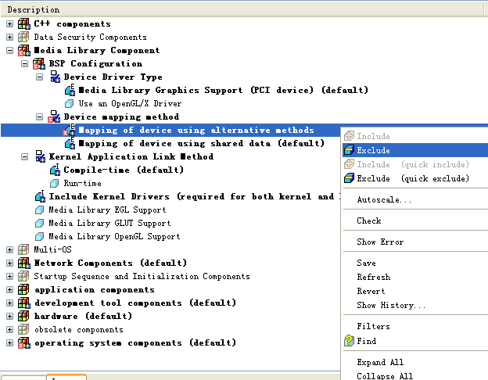Click the Include Kernel Drivers icon

[x=40, y=196]
